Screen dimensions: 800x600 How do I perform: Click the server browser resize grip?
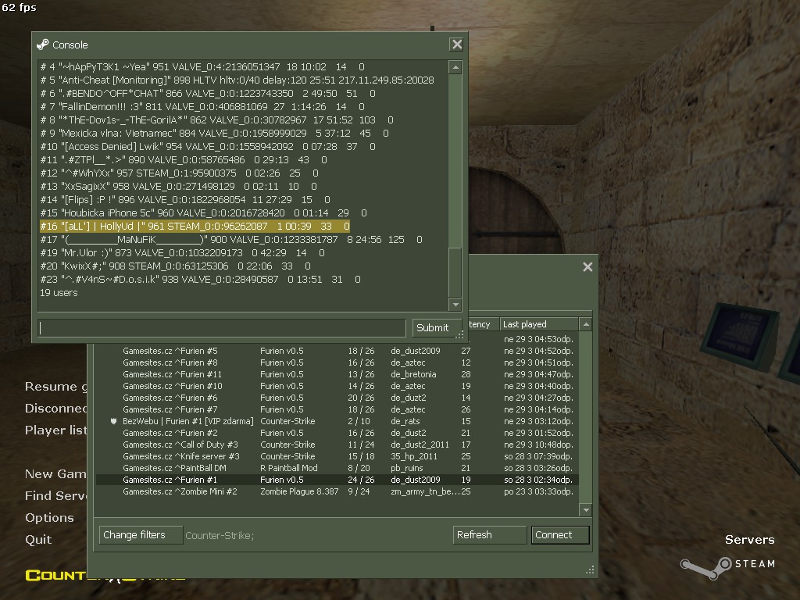(x=590, y=570)
